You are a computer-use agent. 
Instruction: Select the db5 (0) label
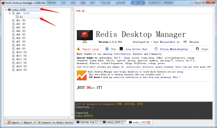21,34
